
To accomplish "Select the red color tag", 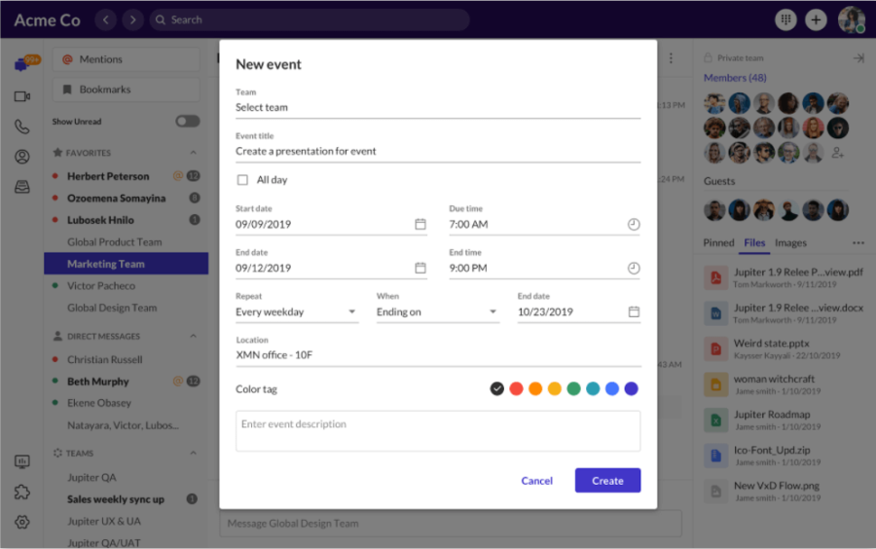I will 516,388.
